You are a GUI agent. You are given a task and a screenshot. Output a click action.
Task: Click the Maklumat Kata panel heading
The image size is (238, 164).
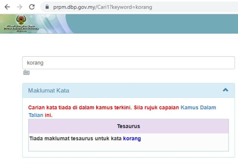(x=49, y=91)
